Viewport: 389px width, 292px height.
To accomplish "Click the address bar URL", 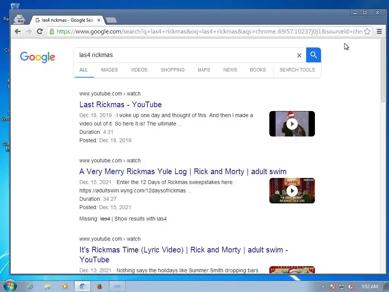I will point(209,32).
